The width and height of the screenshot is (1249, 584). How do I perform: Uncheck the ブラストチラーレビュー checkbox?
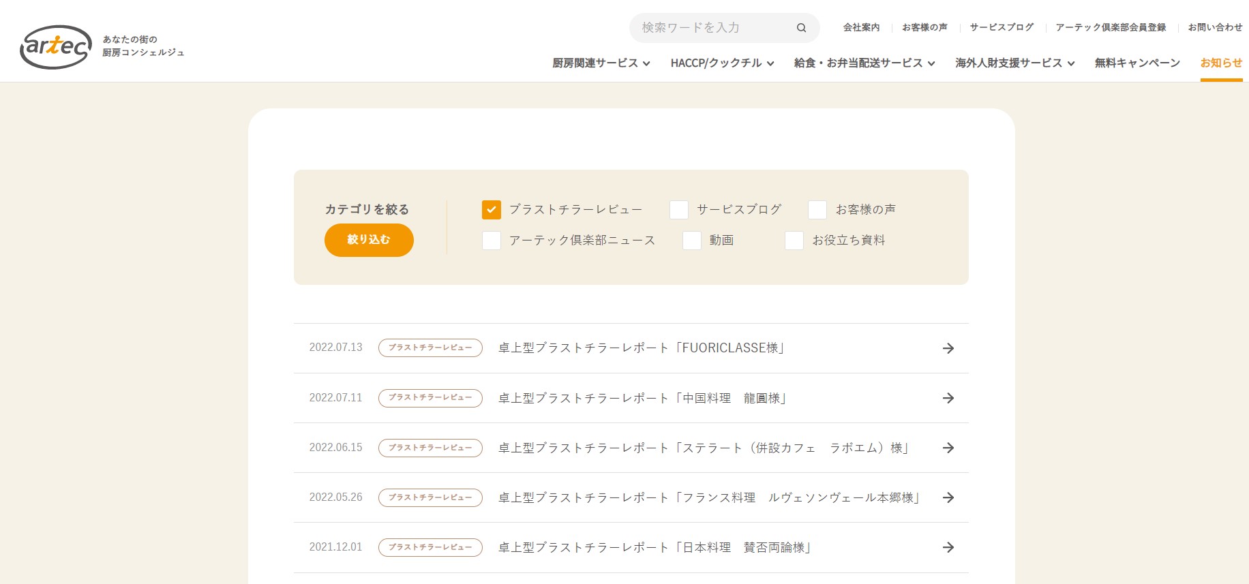[x=491, y=209]
